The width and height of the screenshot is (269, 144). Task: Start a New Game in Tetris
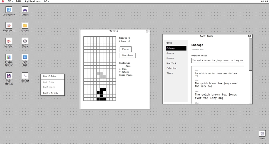[127, 55]
